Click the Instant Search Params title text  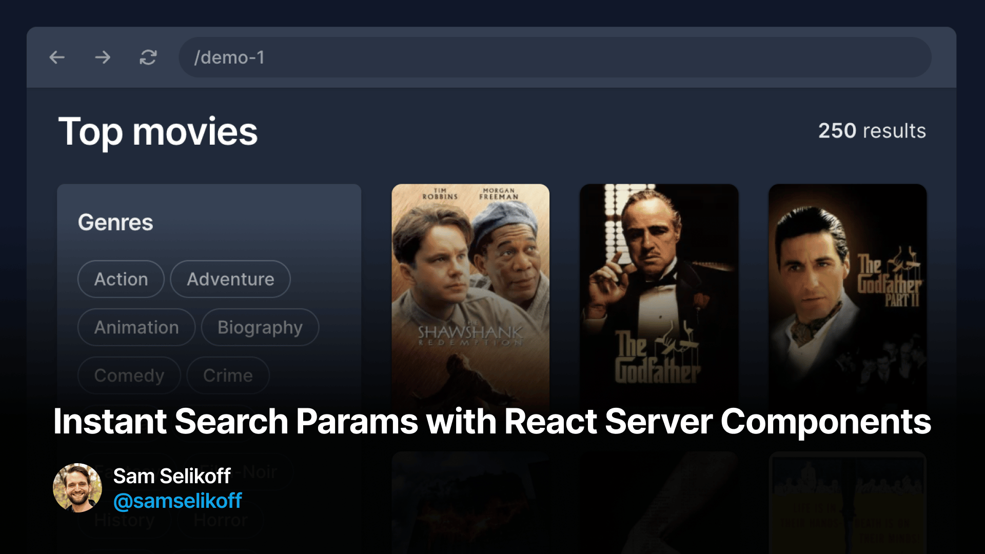pos(492,422)
